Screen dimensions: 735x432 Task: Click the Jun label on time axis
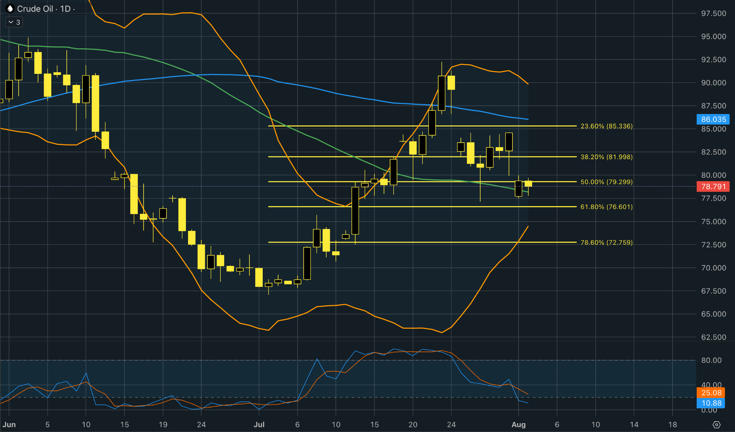point(9,424)
